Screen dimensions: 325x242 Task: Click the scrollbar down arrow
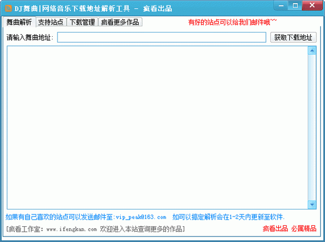click(312, 205)
